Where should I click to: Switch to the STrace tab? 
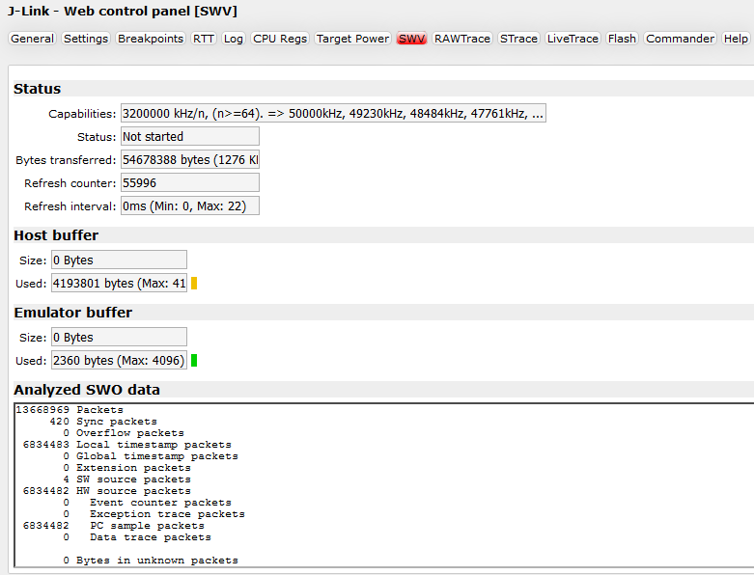point(518,39)
